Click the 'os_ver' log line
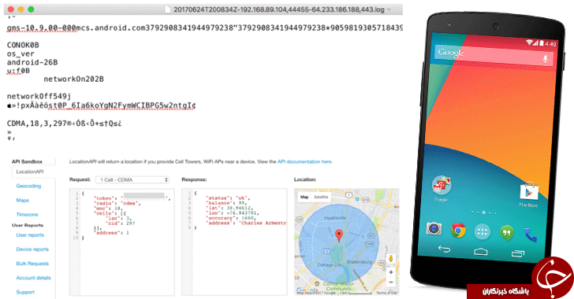574x299 pixels. (x=20, y=54)
